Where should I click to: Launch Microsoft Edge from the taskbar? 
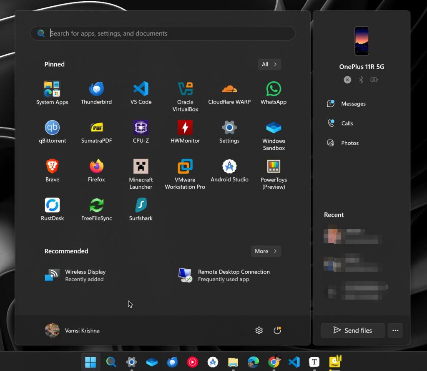253,362
